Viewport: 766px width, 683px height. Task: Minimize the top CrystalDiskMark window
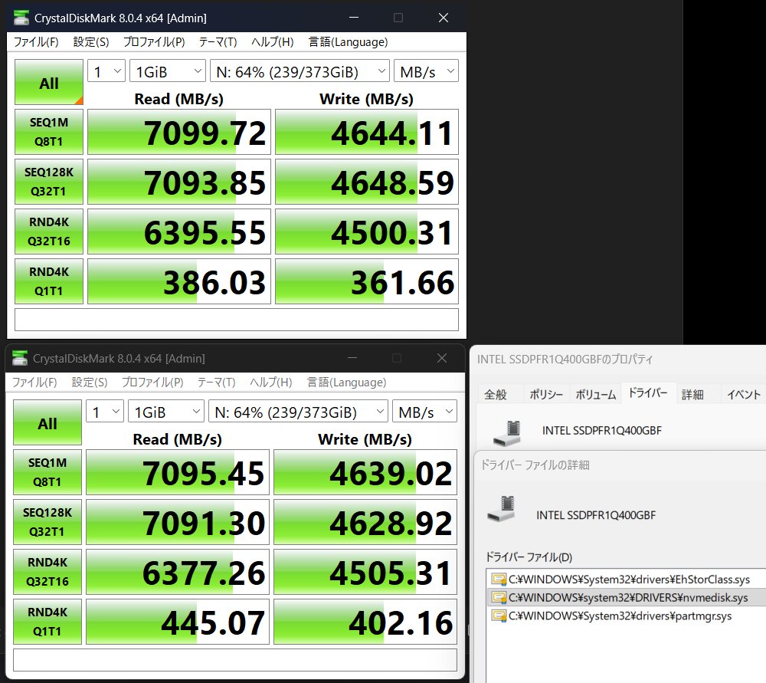point(354,18)
